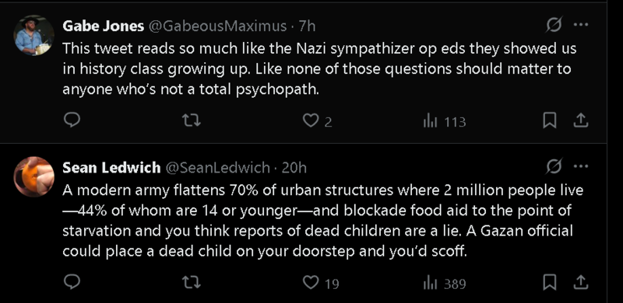Screen dimensions: 623x303
Task: Visit the @GabeousMaximus handle link
Action: click(x=217, y=26)
